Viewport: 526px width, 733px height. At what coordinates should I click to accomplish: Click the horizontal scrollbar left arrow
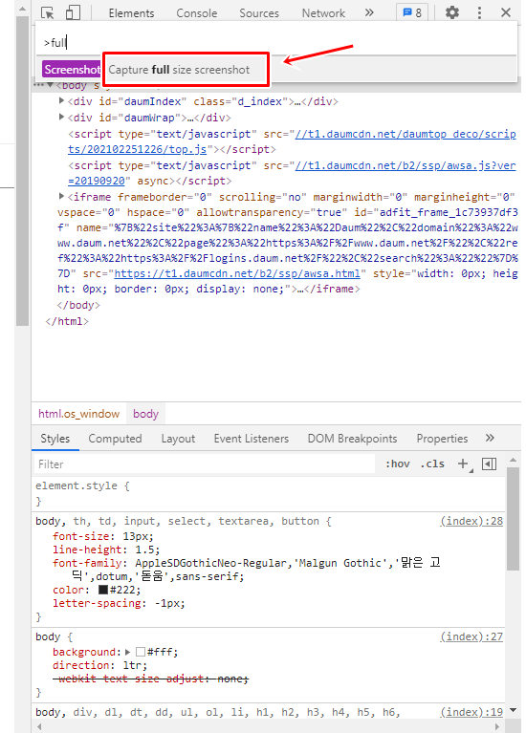(39, 727)
